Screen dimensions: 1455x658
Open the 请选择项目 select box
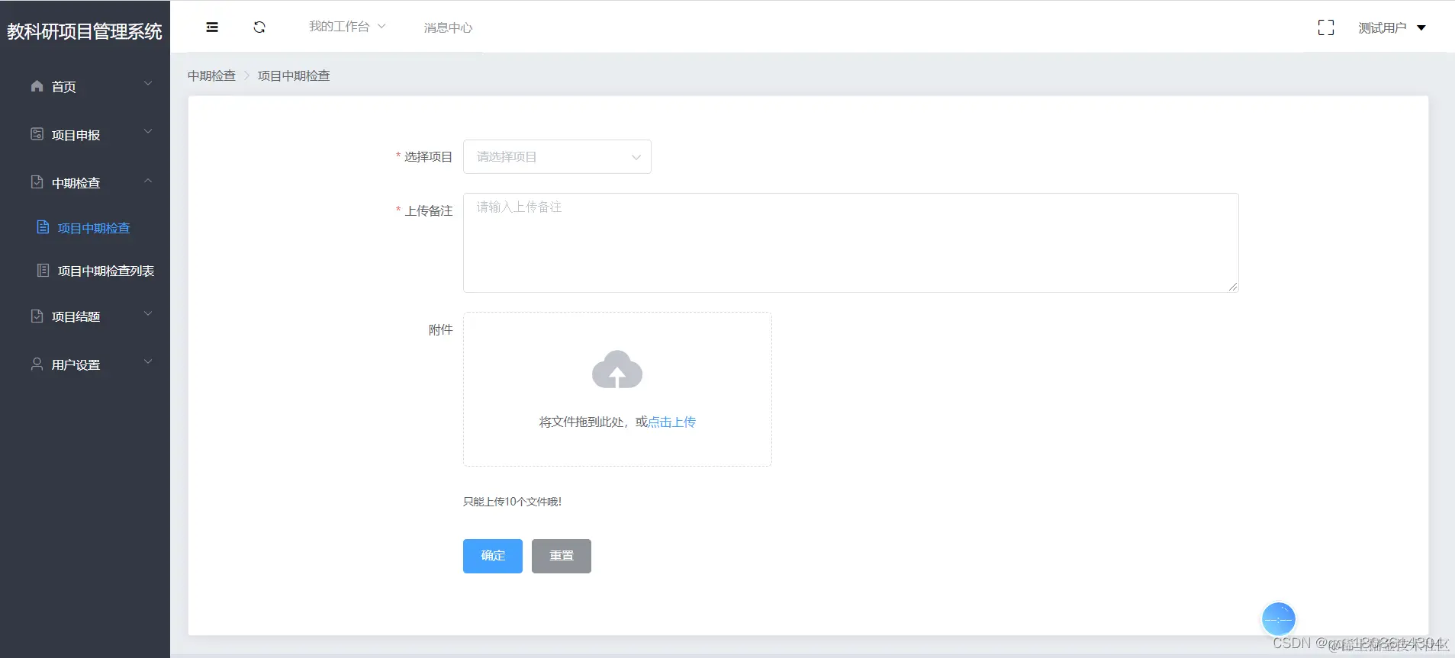tap(557, 156)
